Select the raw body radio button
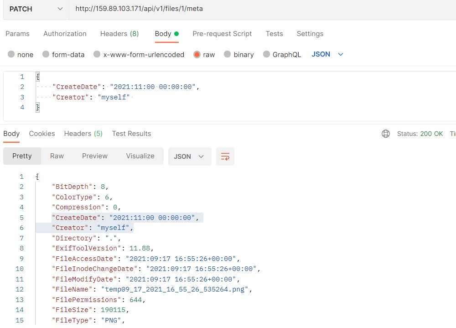456x328 pixels. (x=197, y=54)
